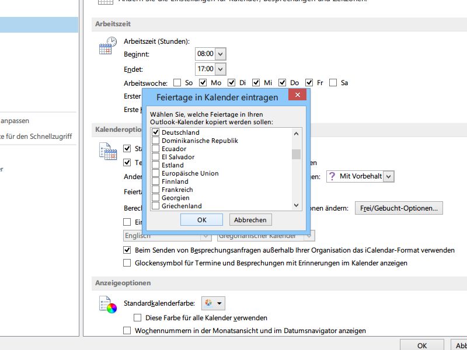Click the Beginnt 08:00 time field
Image resolution: width=467 pixels, height=350 pixels.
(205, 54)
